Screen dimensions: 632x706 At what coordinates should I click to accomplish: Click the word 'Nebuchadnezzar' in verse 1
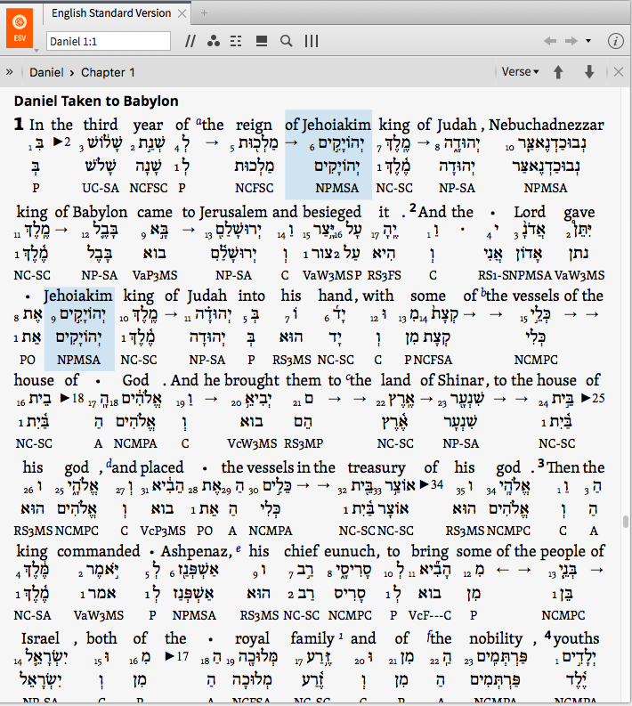click(547, 125)
